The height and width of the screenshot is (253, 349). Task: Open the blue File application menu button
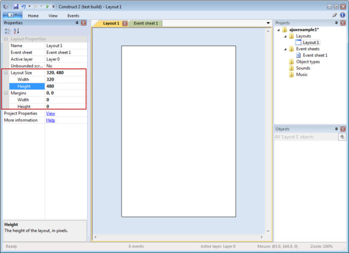(x=12, y=15)
